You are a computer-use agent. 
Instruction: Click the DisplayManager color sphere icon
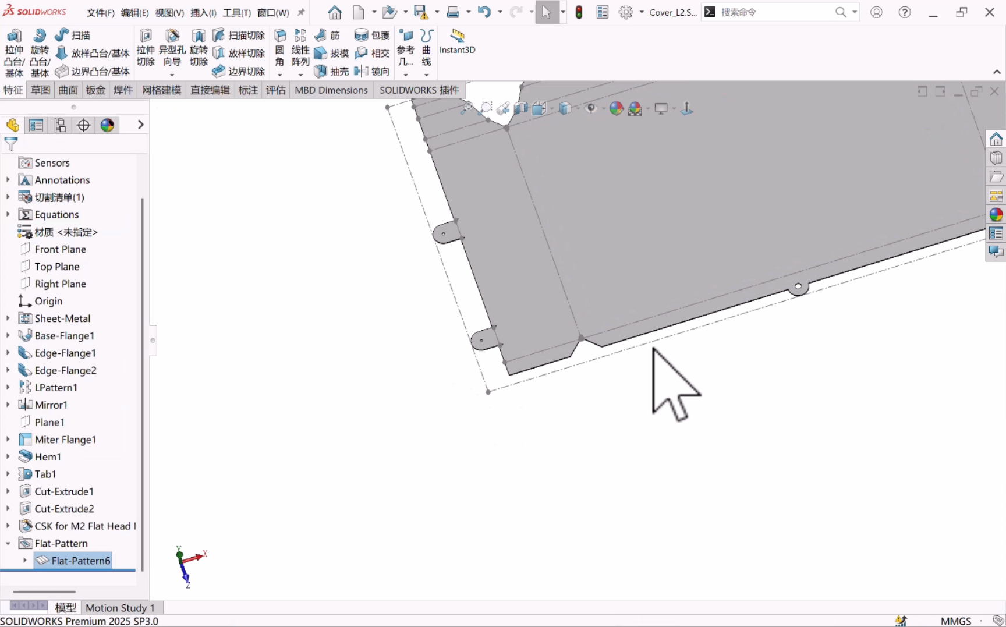pos(107,125)
